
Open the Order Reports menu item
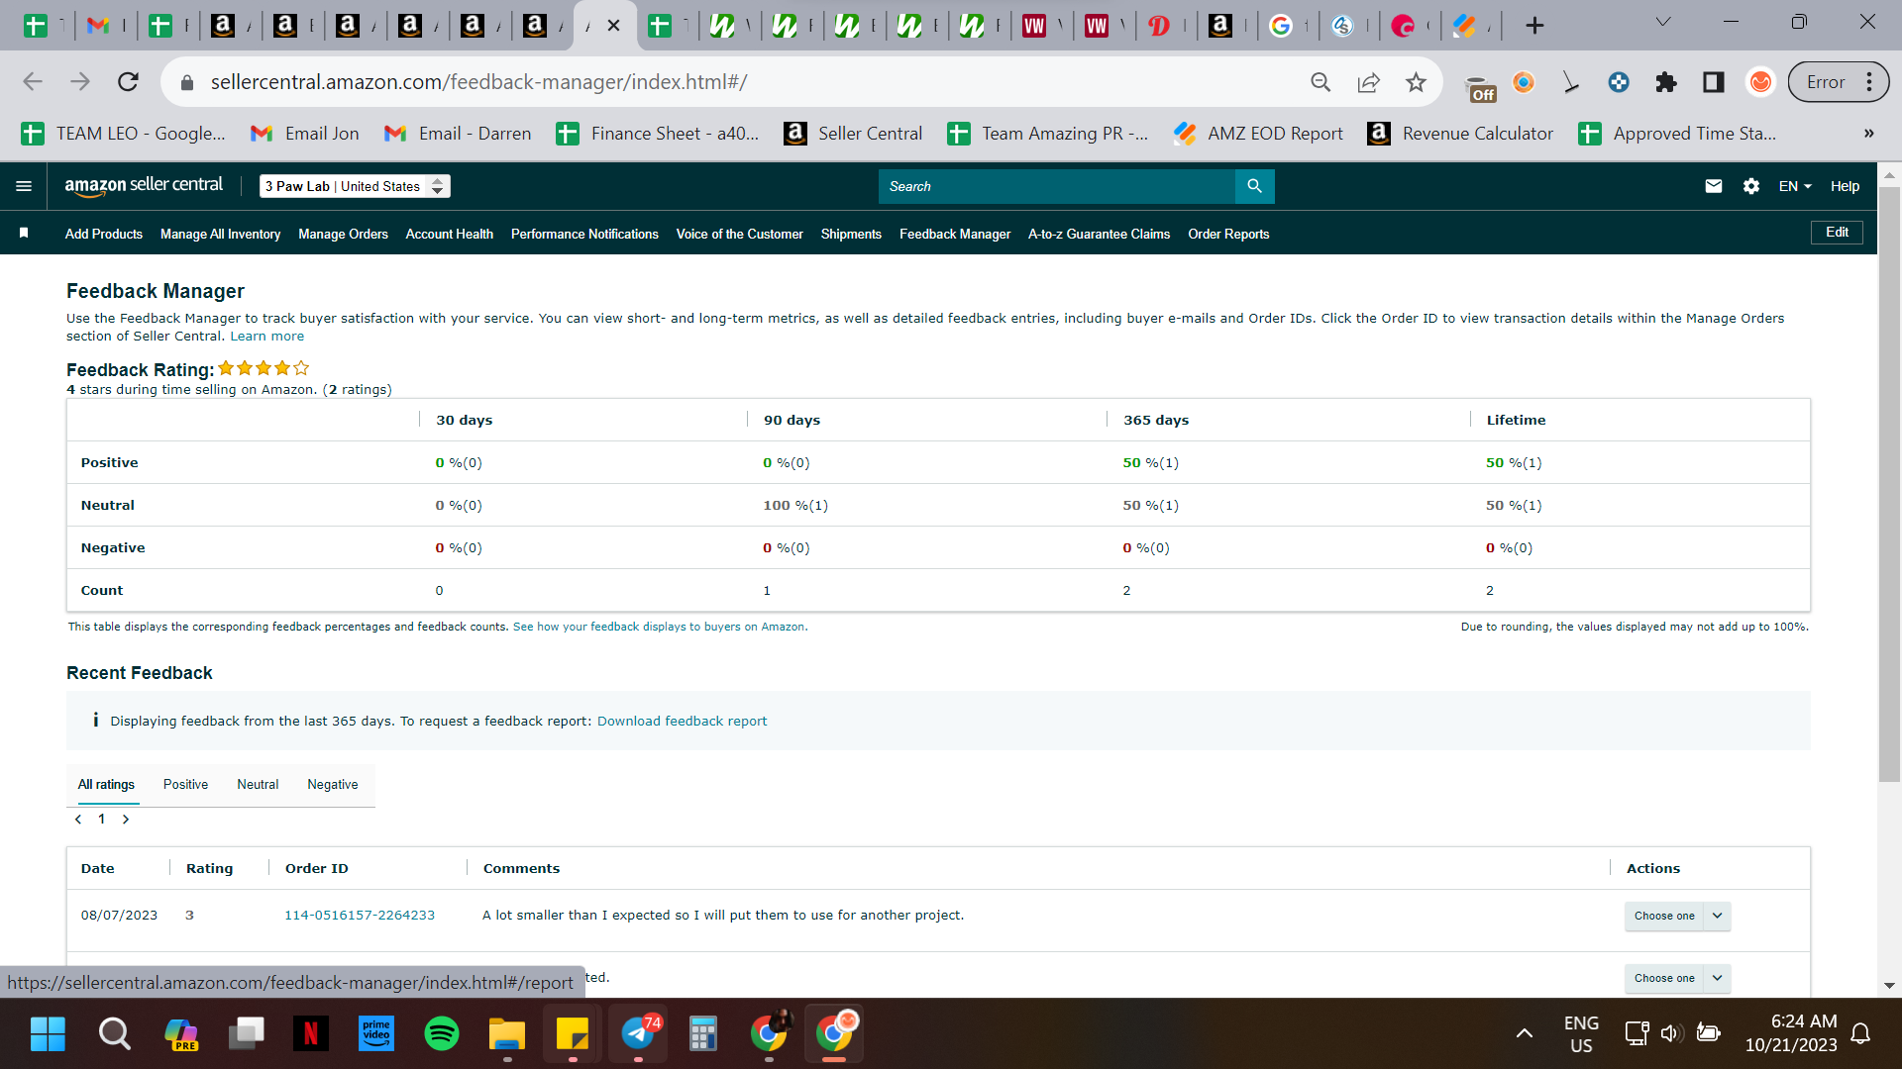click(x=1228, y=234)
